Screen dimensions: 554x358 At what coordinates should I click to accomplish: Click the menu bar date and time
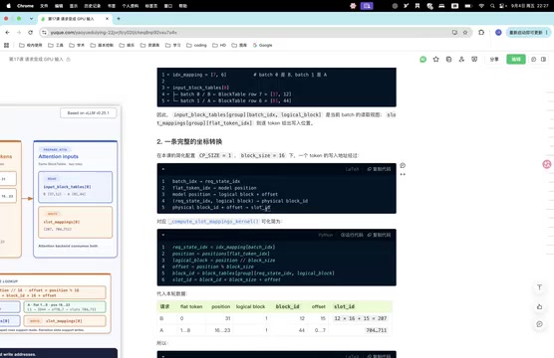(x=530, y=6)
